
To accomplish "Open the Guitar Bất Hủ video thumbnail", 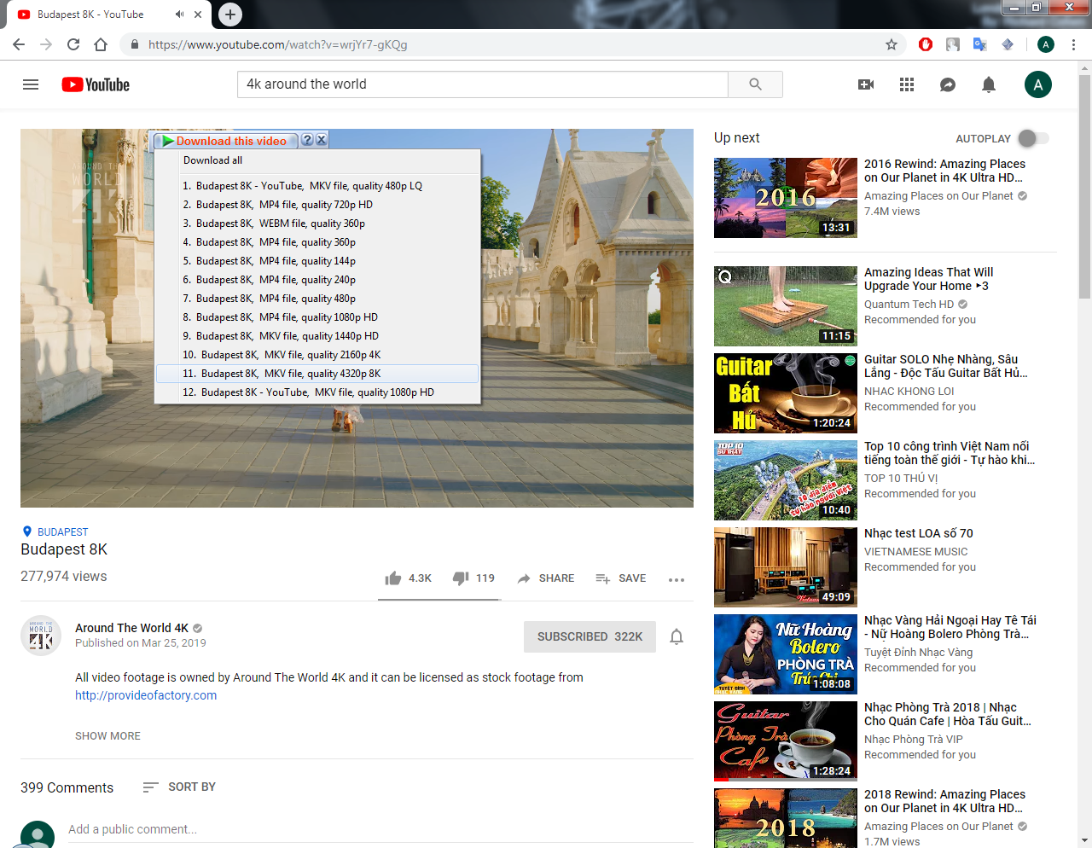I will coord(786,393).
